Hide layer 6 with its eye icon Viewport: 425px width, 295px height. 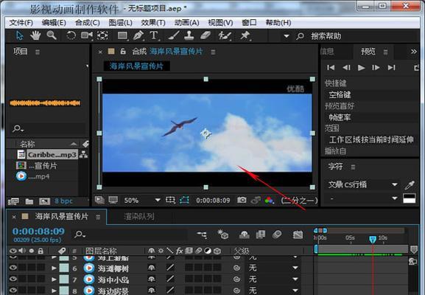[13, 268]
